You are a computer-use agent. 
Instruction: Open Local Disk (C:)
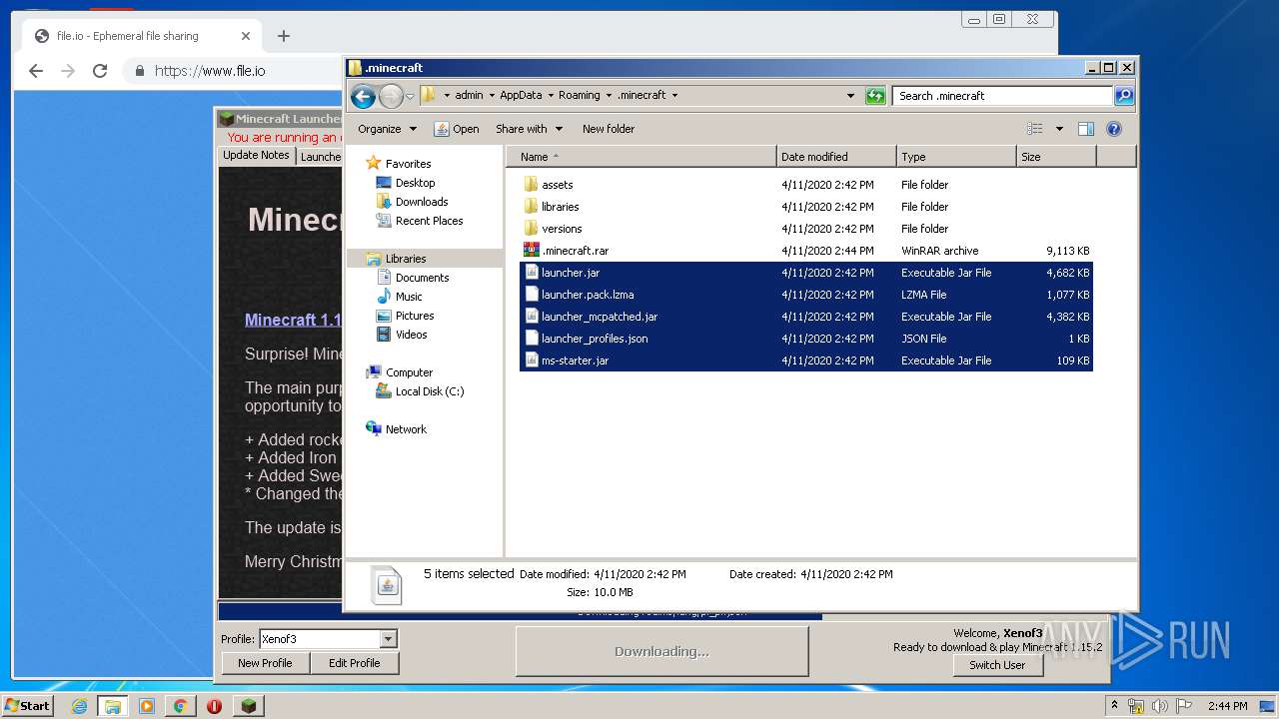tap(430, 391)
